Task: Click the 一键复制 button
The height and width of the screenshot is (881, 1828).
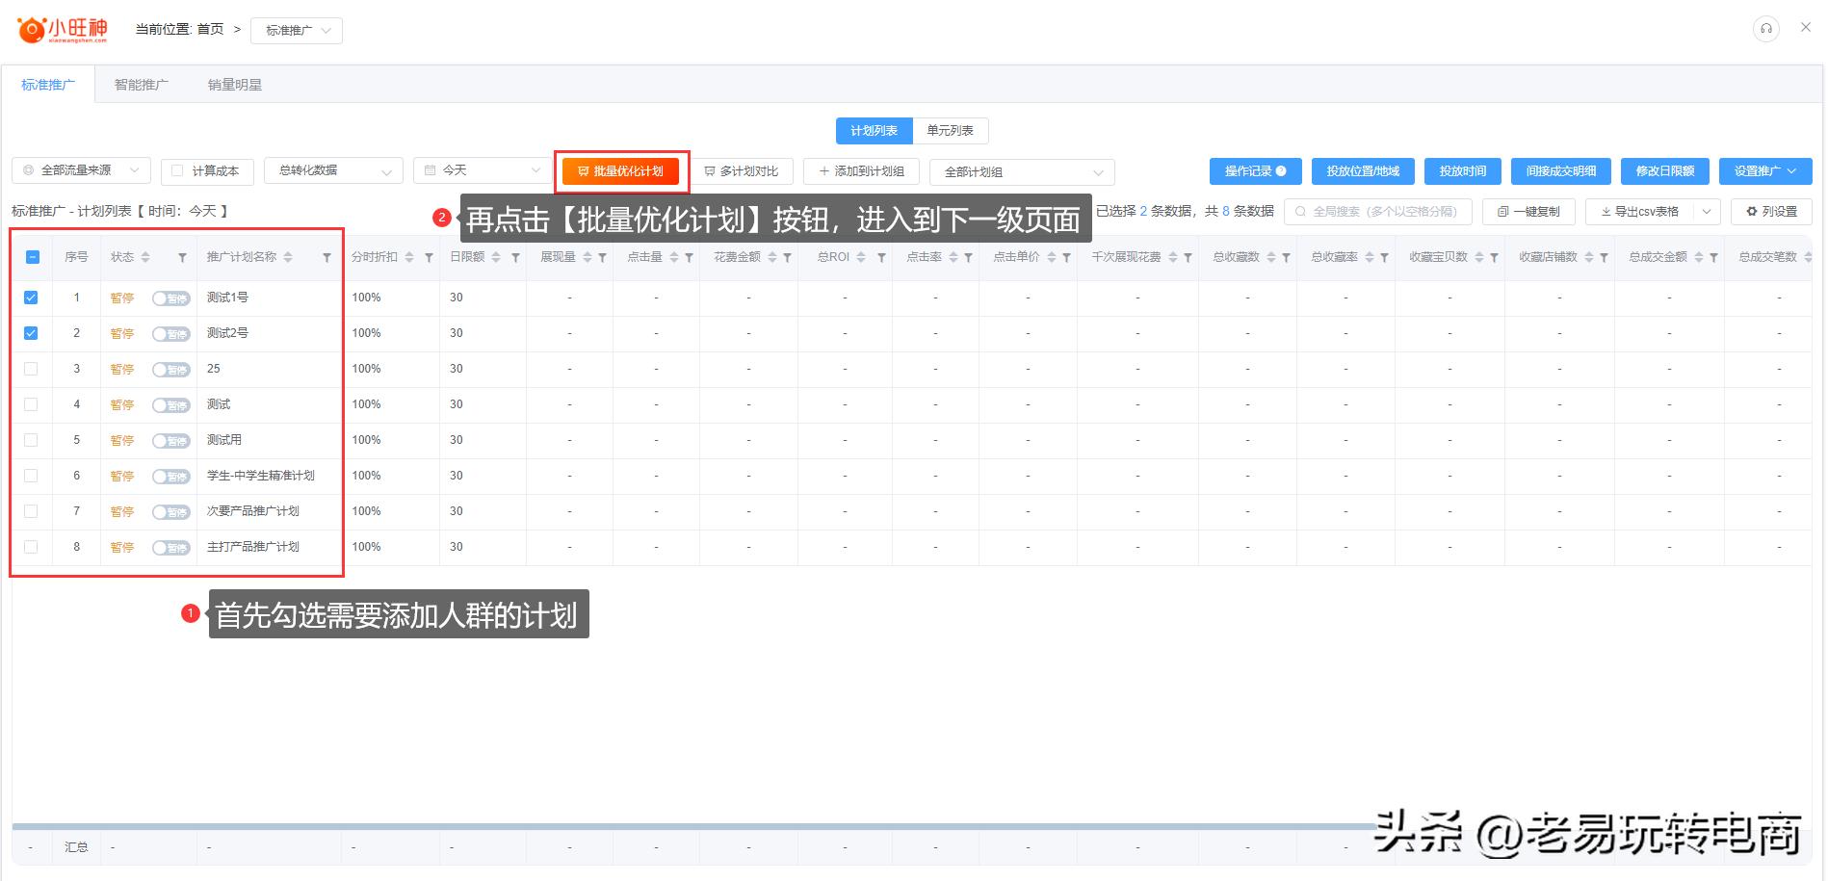Action: [x=1528, y=212]
